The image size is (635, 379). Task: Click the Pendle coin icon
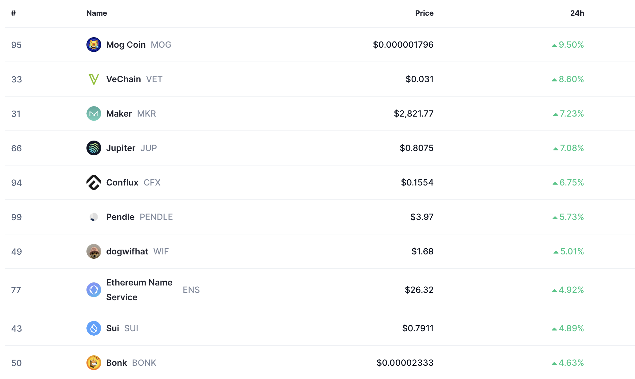pyautogui.click(x=94, y=217)
